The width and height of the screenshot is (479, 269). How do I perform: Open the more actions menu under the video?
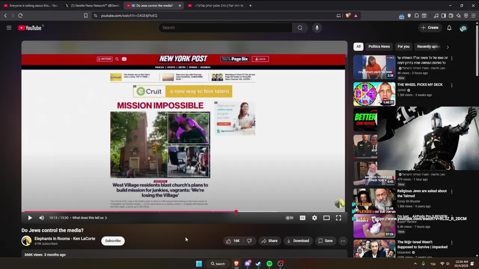343,241
